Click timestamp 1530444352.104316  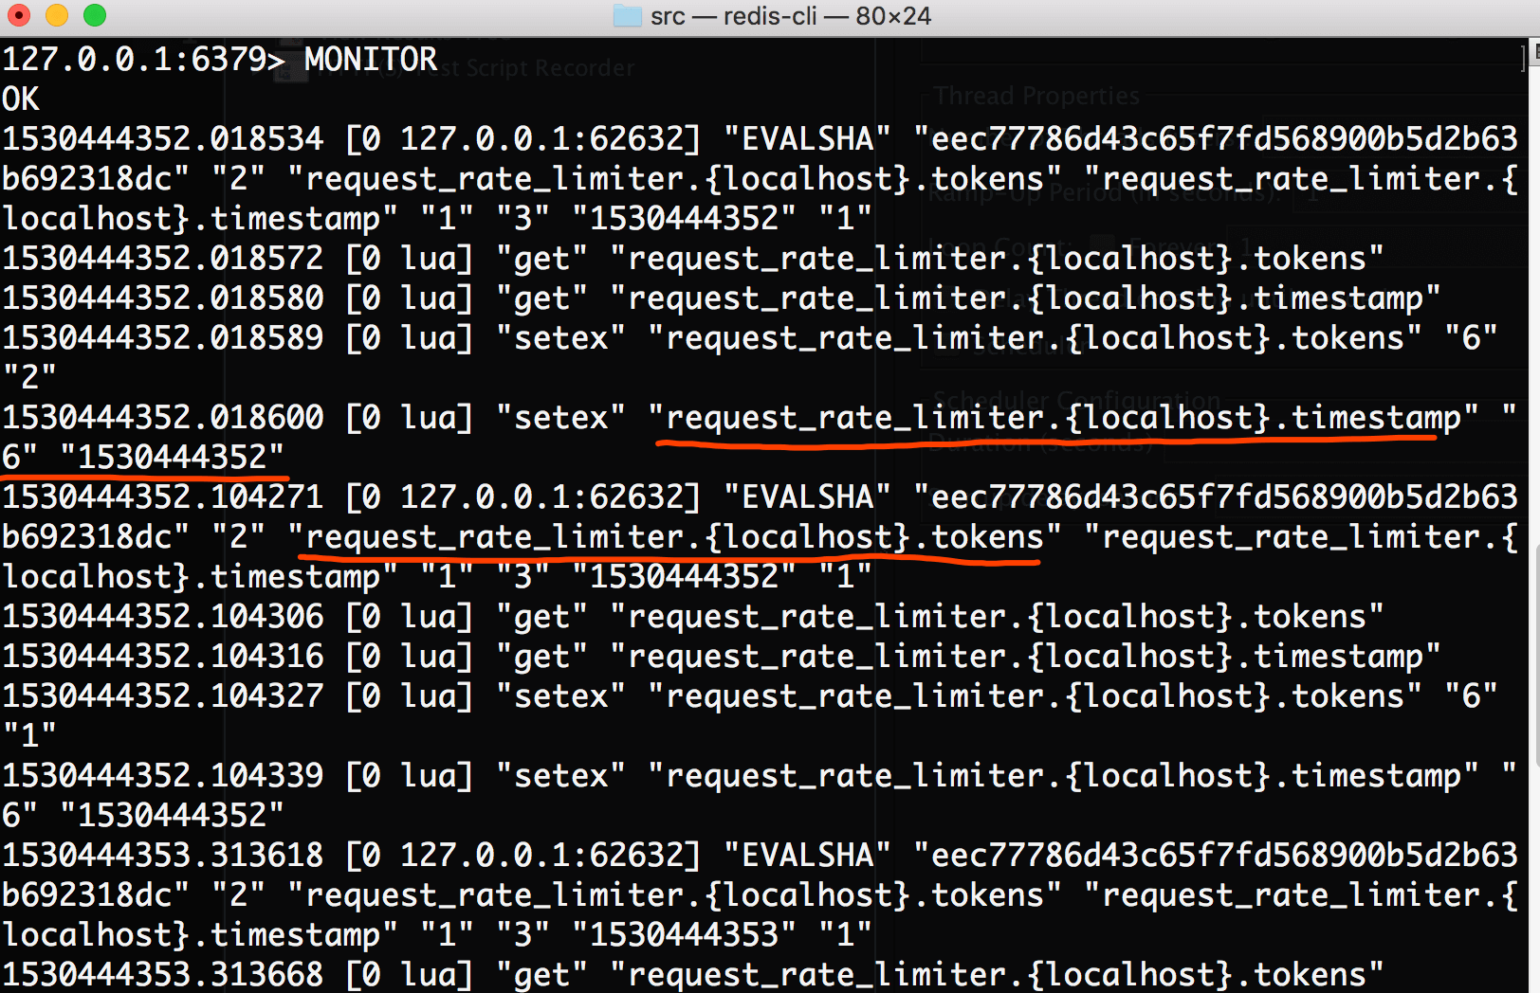163,657
